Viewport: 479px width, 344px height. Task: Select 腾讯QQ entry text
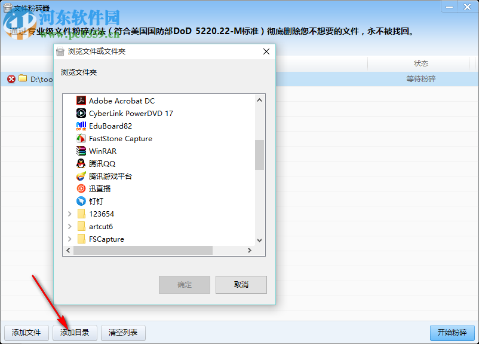pyautogui.click(x=102, y=164)
